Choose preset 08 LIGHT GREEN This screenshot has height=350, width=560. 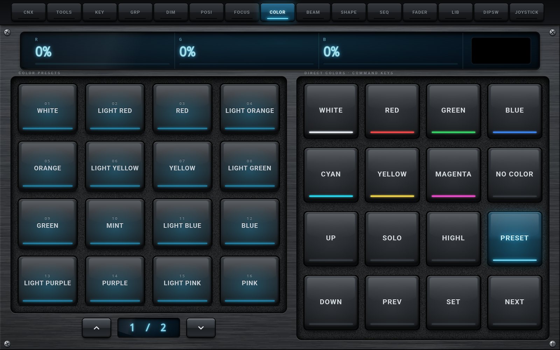250,166
